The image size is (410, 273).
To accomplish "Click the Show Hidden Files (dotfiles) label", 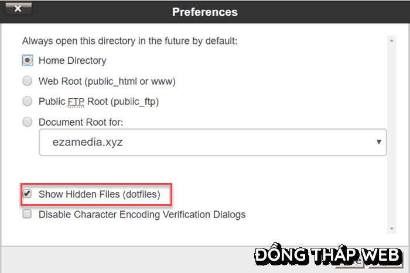I will point(100,195).
